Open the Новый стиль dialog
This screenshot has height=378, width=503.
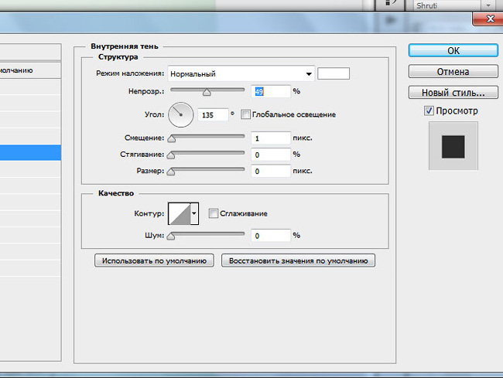pyautogui.click(x=453, y=93)
